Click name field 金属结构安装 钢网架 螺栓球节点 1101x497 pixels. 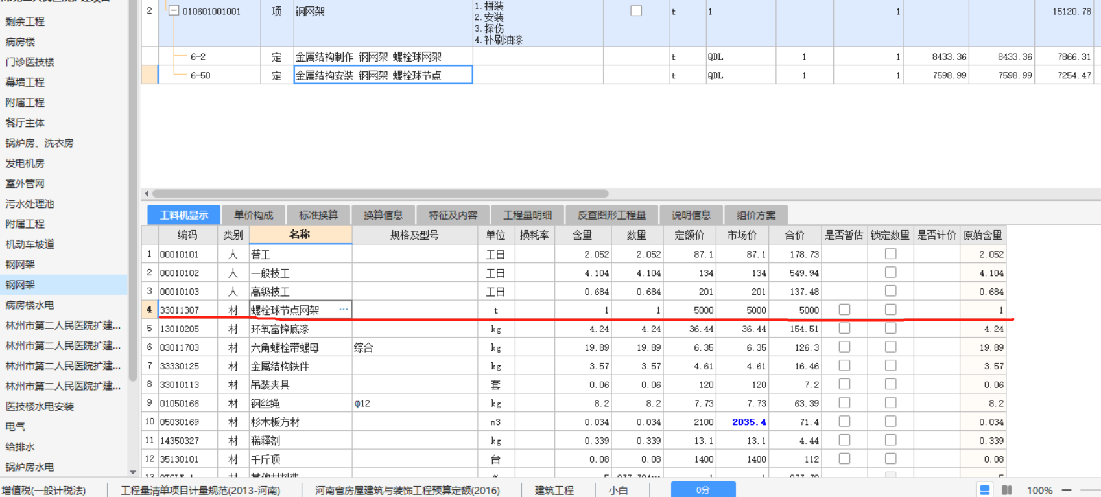coord(383,75)
